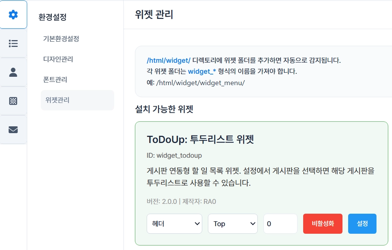Click the settings gear icon in the sidebar

pos(13,14)
